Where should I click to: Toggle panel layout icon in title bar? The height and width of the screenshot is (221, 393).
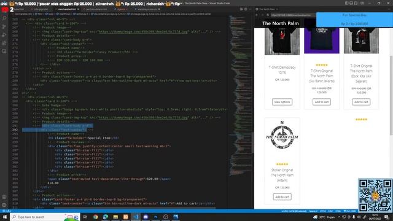click(x=351, y=3)
